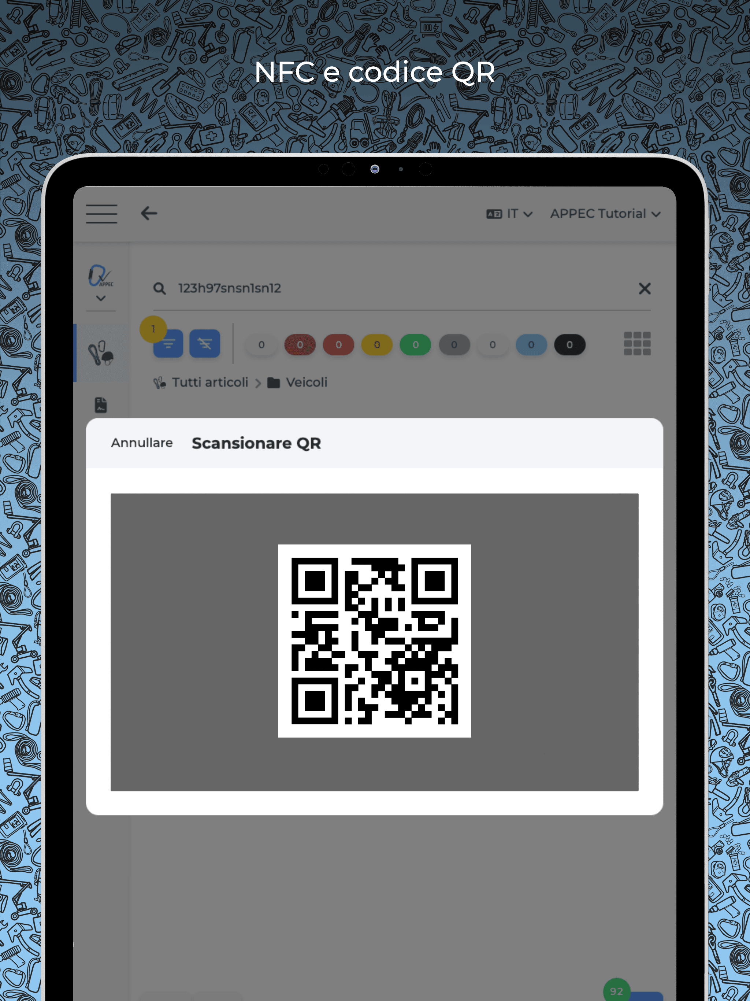
Task: Click the crossed-out filter icon
Action: 204,344
